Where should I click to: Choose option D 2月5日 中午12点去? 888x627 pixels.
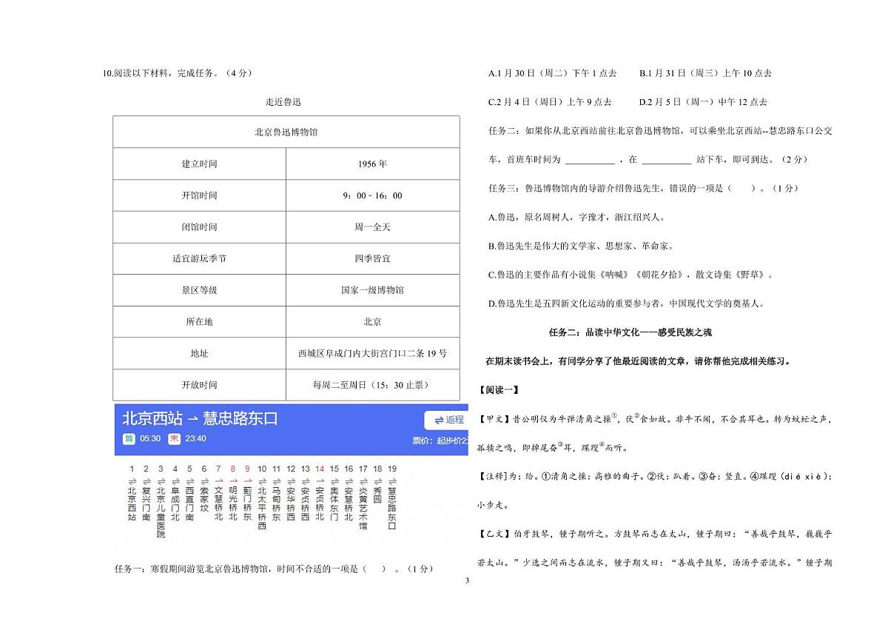[703, 101]
